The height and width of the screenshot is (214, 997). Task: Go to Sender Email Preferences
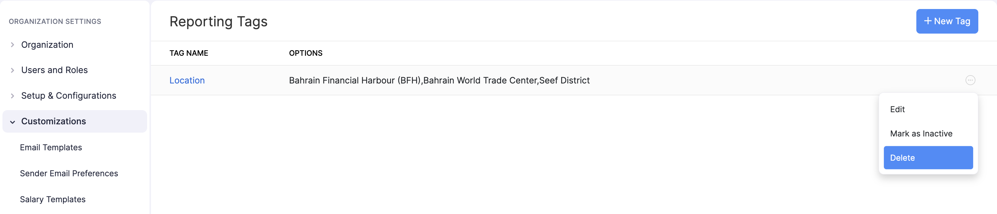[69, 173]
